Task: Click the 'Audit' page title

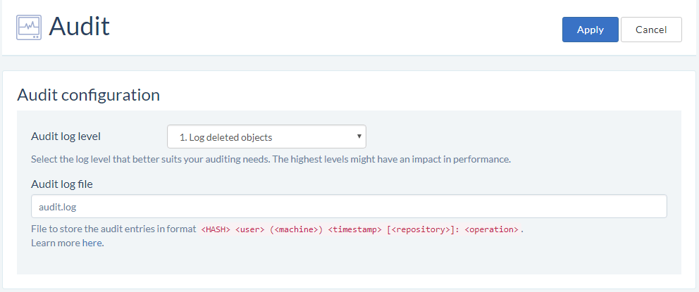Action: (80, 26)
